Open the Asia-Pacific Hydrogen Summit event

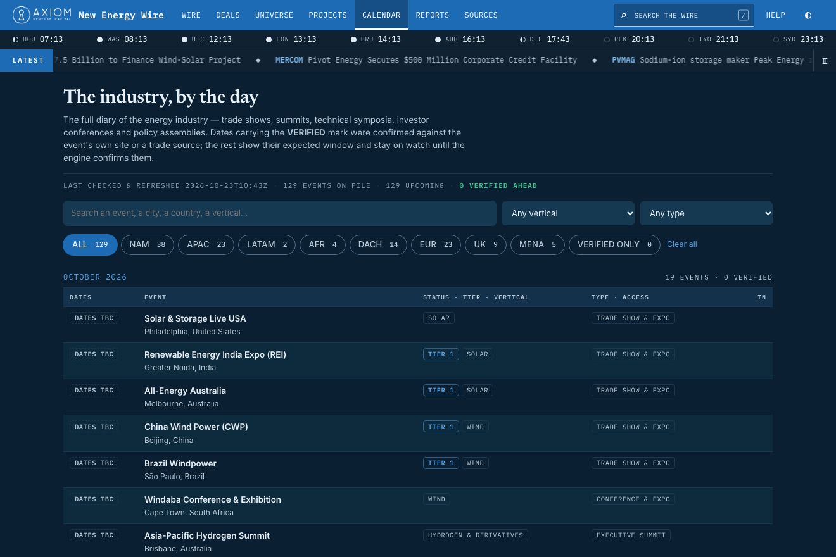207,535
